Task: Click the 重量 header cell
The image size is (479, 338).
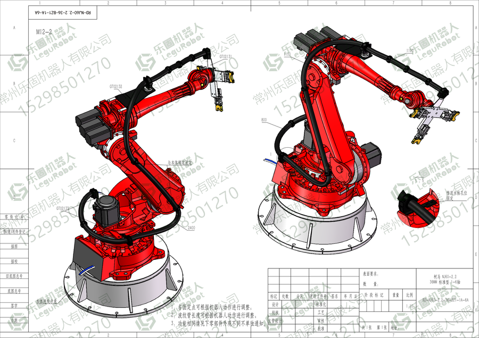Action: tap(396, 295)
